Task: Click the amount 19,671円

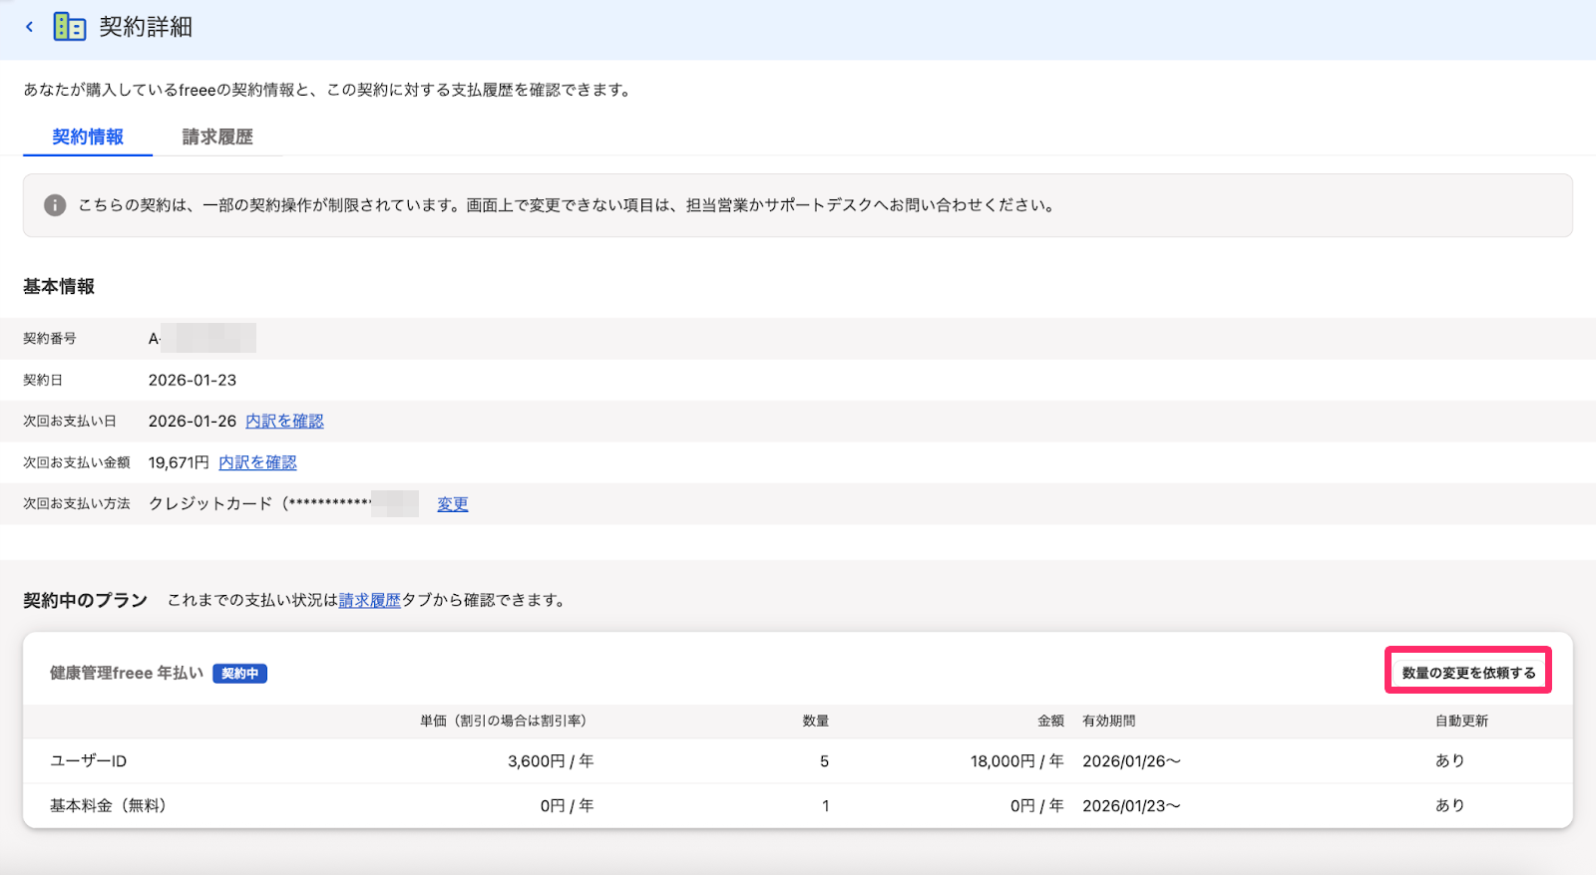Action: (x=179, y=462)
